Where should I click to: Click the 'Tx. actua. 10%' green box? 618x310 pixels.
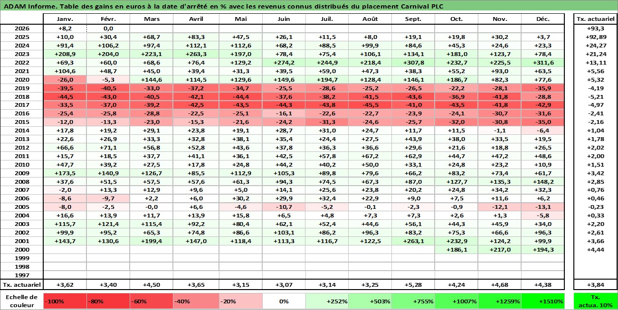[x=595, y=301]
